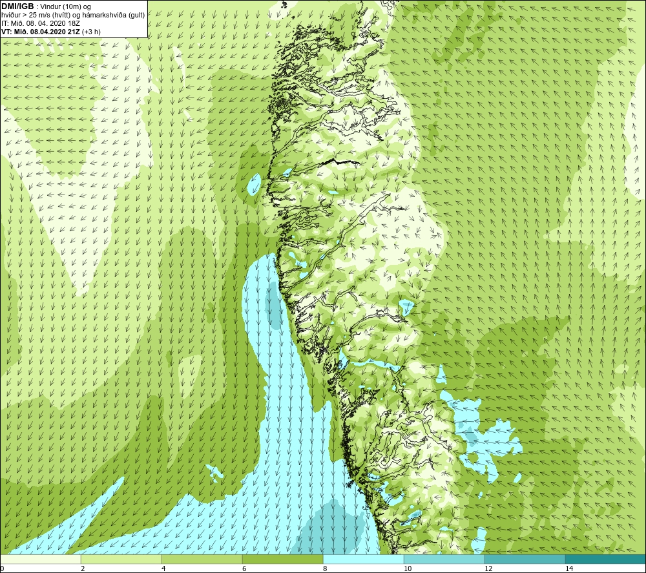This screenshot has height=573, width=646.
Task: Pick the 8–10 m/s light cyan swatch
Action: (x=363, y=559)
